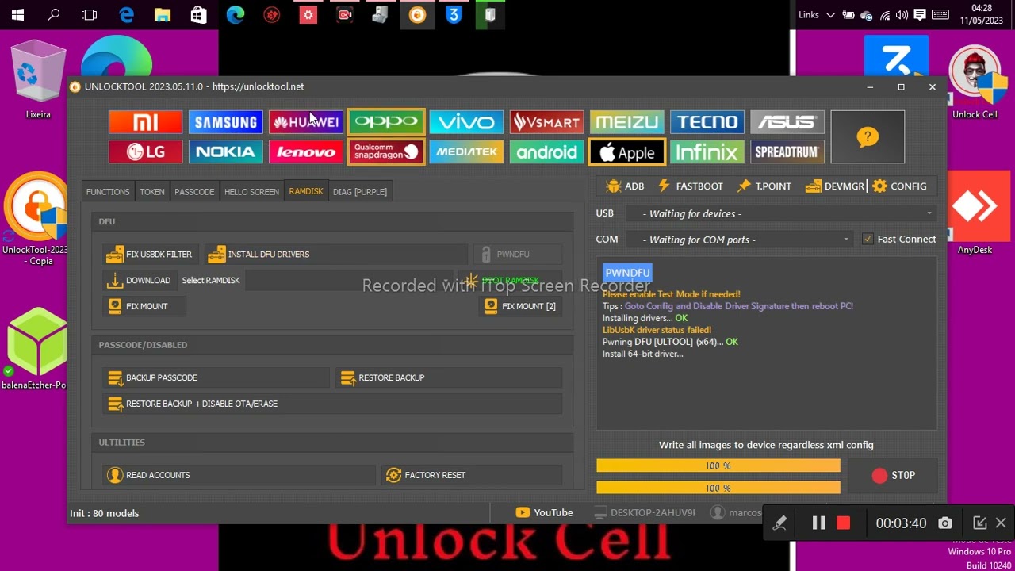1015x571 pixels.
Task: Launch DEVMGR device manager
Action: (834, 186)
